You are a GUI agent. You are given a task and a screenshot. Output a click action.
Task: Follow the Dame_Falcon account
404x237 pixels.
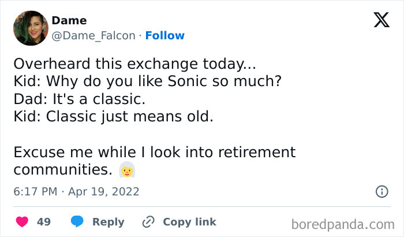click(165, 35)
